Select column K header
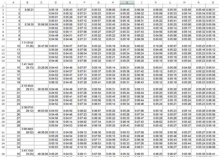The width and height of the screenshot is (219, 157). point(156,2)
